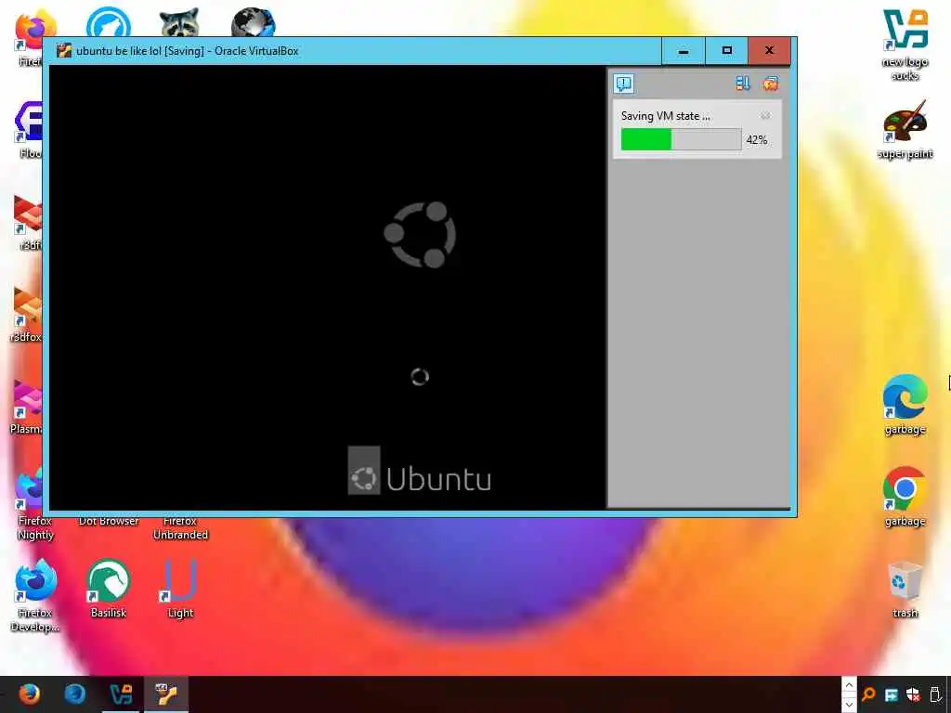Click the taskbar tray scroll-down arrow

(849, 704)
